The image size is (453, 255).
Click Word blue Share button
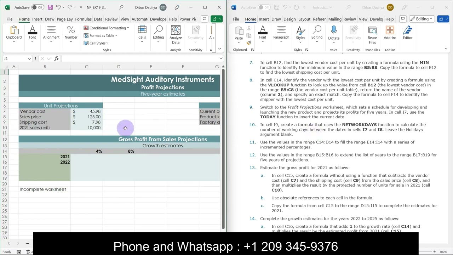443,19
